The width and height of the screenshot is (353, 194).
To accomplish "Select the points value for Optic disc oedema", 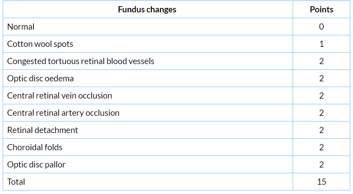I will [322, 78].
